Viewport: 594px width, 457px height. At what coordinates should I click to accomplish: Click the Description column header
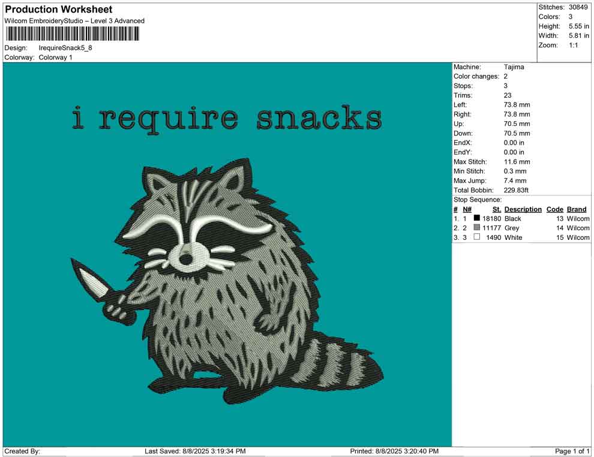pos(523,209)
